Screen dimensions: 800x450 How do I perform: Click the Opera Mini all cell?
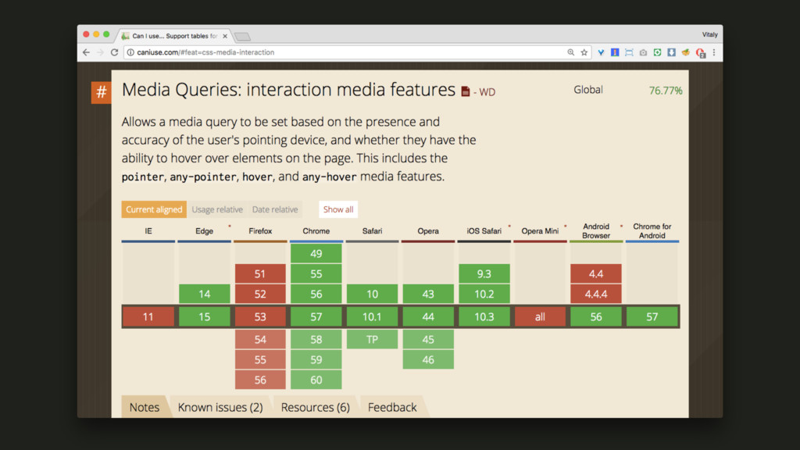540,317
